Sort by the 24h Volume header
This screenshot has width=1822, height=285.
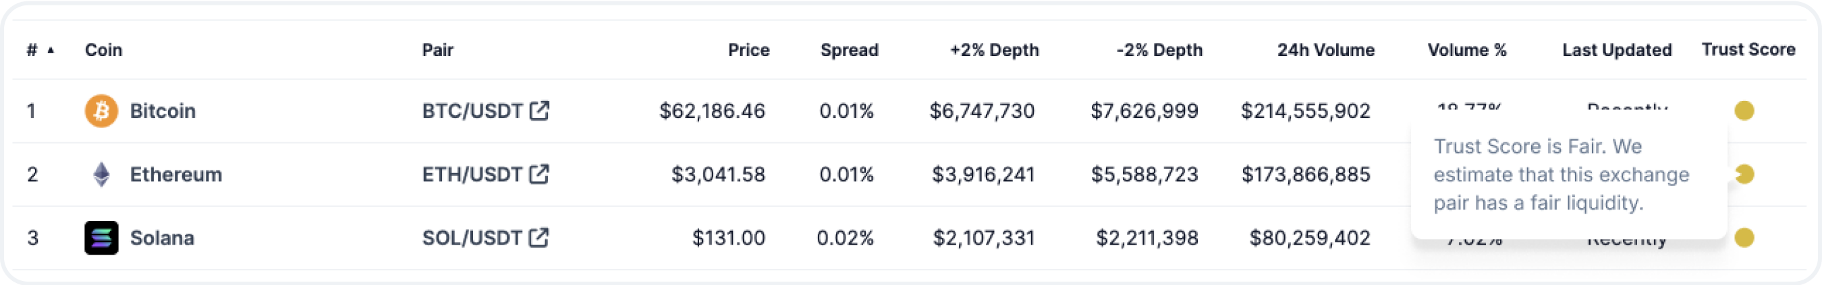pyautogui.click(x=1325, y=50)
